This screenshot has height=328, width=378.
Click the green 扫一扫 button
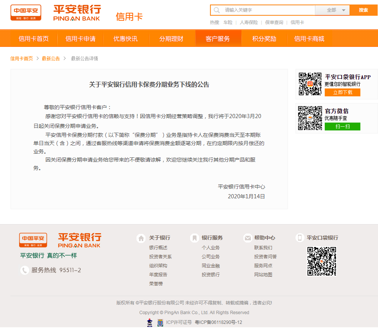pos(343,127)
